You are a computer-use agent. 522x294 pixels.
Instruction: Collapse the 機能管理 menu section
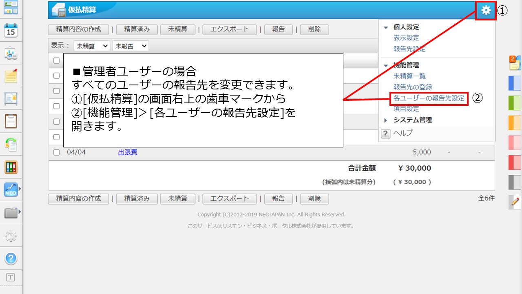tap(386, 65)
